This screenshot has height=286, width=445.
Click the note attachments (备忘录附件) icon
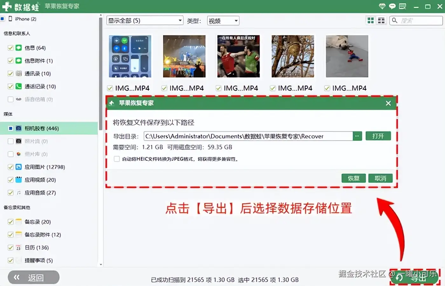tap(19, 235)
